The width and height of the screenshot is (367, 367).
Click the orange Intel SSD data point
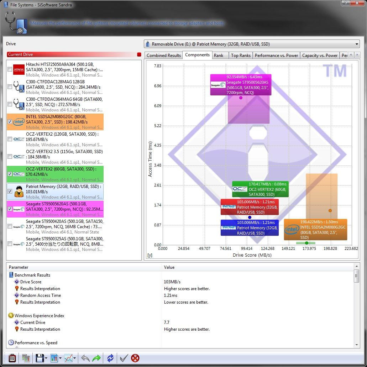(x=330, y=211)
